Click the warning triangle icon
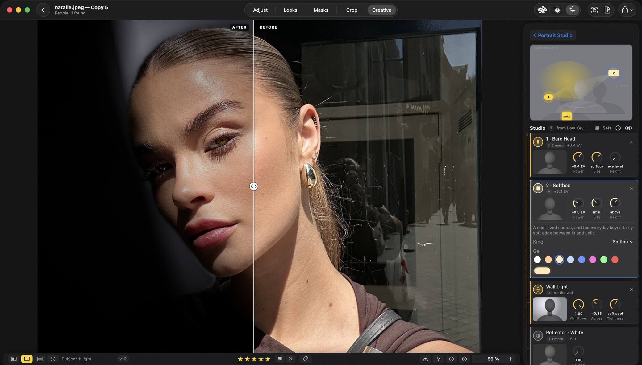This screenshot has width=642, height=365. (425, 359)
